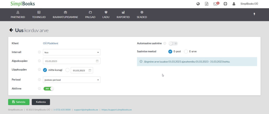Click the globe language icon

(198, 4)
